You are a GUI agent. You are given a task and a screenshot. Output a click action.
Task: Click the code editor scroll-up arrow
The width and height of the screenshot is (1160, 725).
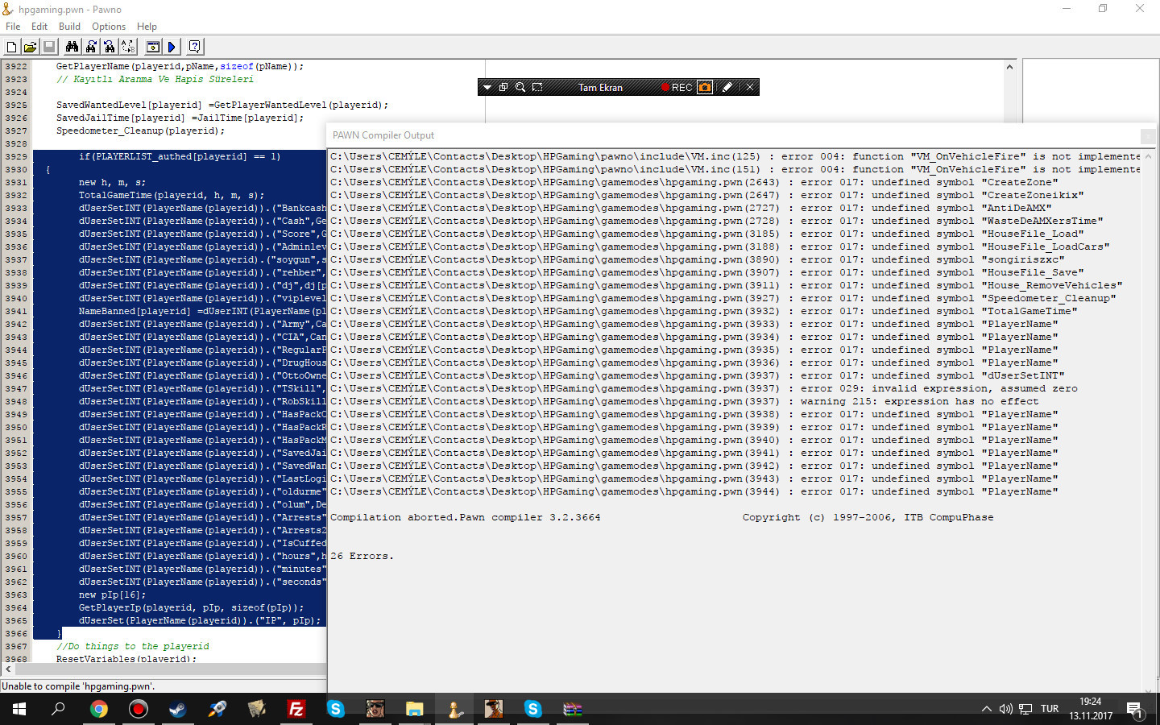coord(1009,67)
